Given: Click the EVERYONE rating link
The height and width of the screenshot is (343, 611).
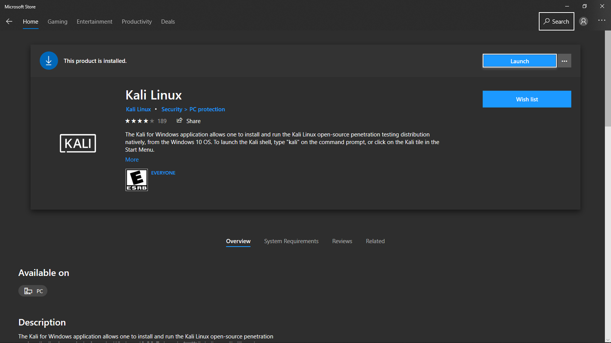Looking at the screenshot, I should (x=163, y=173).
